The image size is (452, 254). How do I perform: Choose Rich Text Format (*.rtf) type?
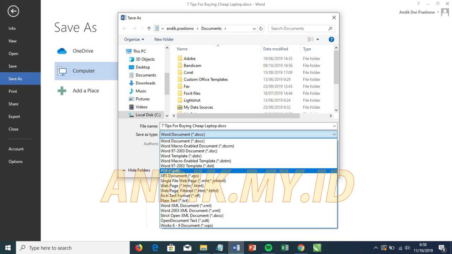(x=249, y=195)
